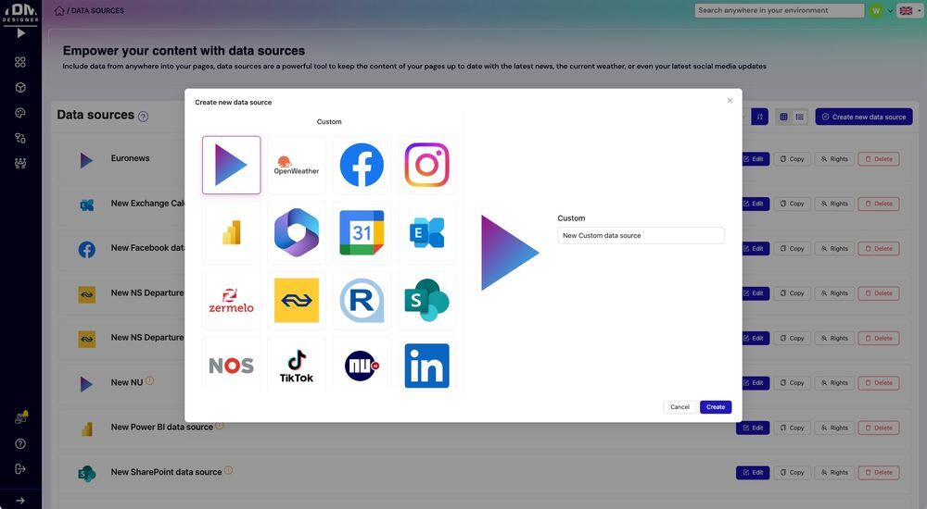
Task: Click the New SharePoint info icon
Action: tap(229, 471)
